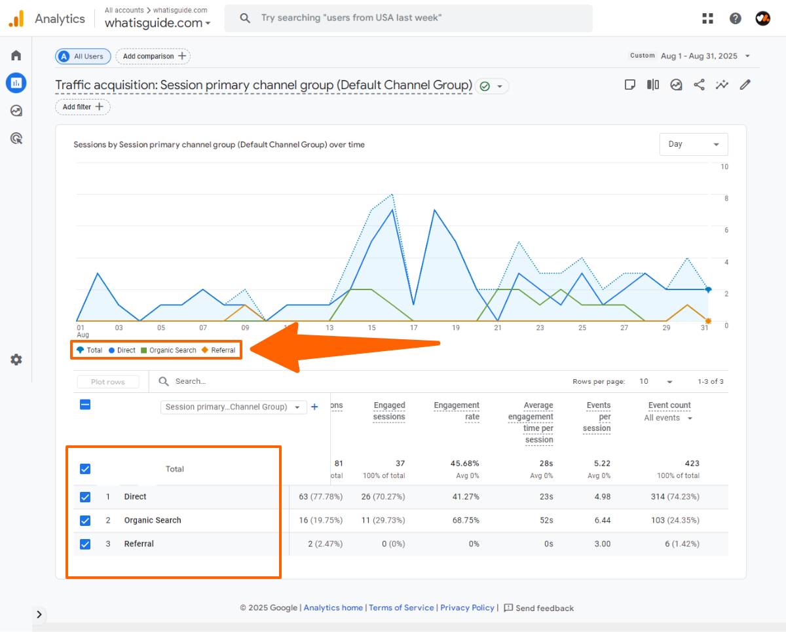Expand the collapsed side navigation arrow

click(39, 614)
